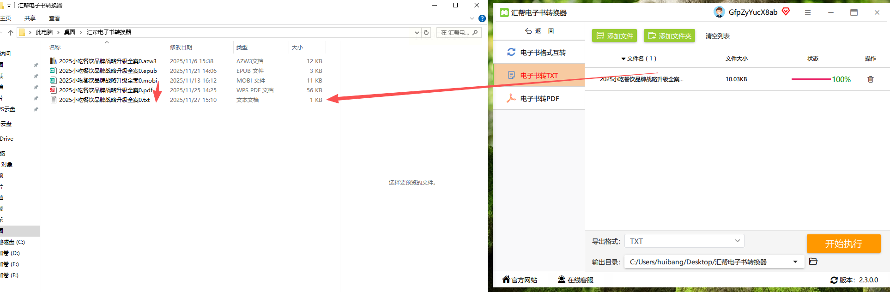
Task: Switch to the 电子书格式互转 tab
Action: 539,52
